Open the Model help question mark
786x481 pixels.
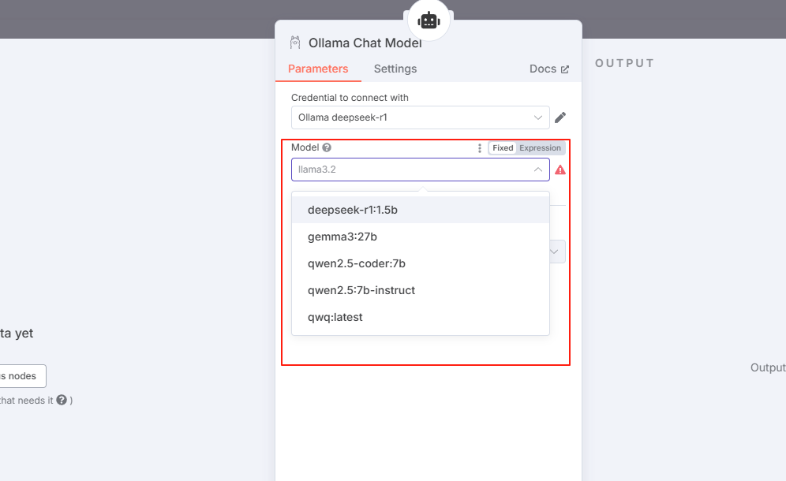[x=327, y=147]
